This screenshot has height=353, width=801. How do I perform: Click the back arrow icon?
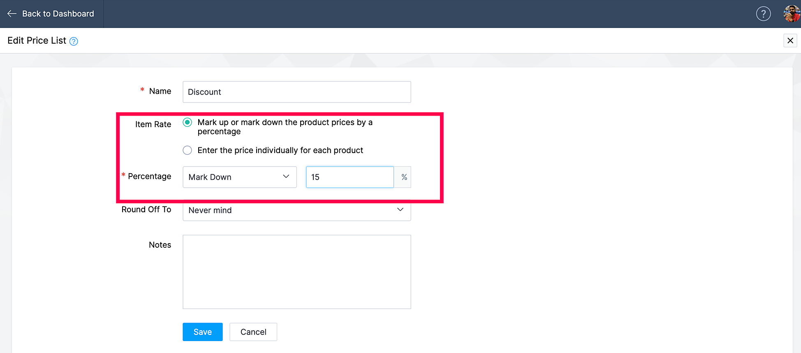click(12, 14)
